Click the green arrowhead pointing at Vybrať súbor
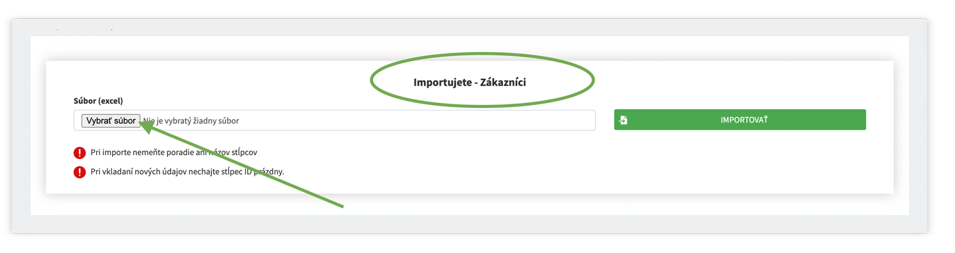The image size is (955, 253). pos(146,128)
